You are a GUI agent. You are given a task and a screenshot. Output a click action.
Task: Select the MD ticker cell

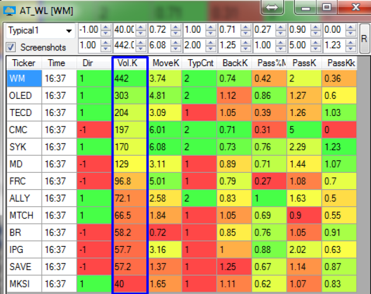click(24, 164)
